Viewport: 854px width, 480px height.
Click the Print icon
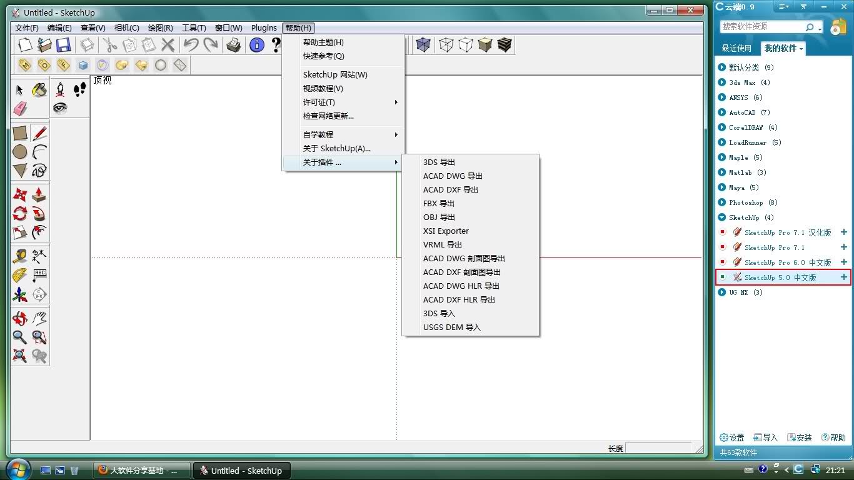234,45
